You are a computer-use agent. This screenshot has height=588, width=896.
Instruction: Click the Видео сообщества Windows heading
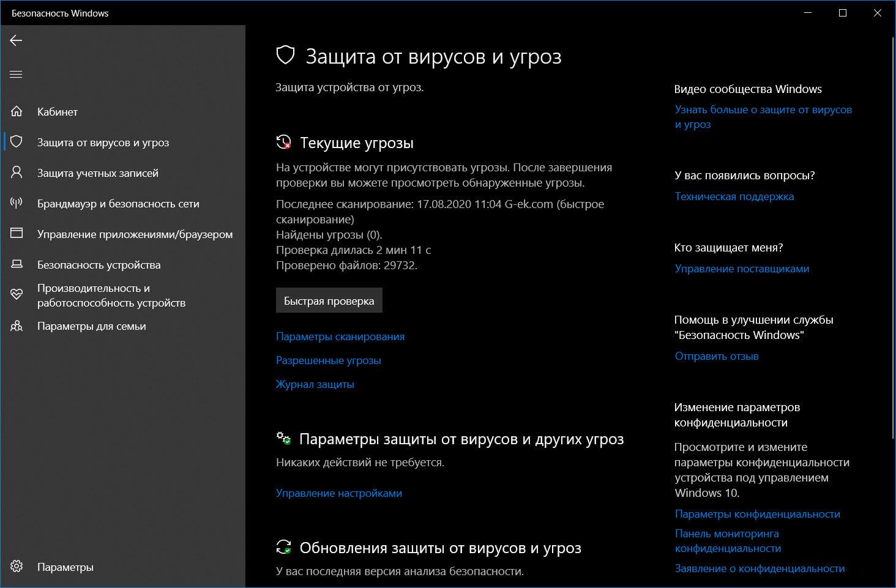748,89
